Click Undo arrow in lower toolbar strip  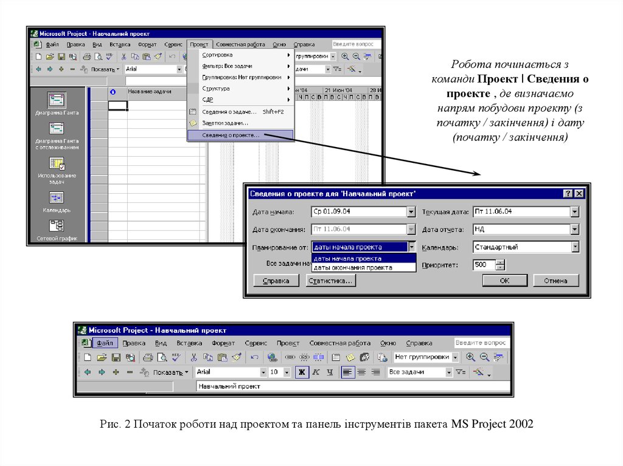click(x=254, y=357)
